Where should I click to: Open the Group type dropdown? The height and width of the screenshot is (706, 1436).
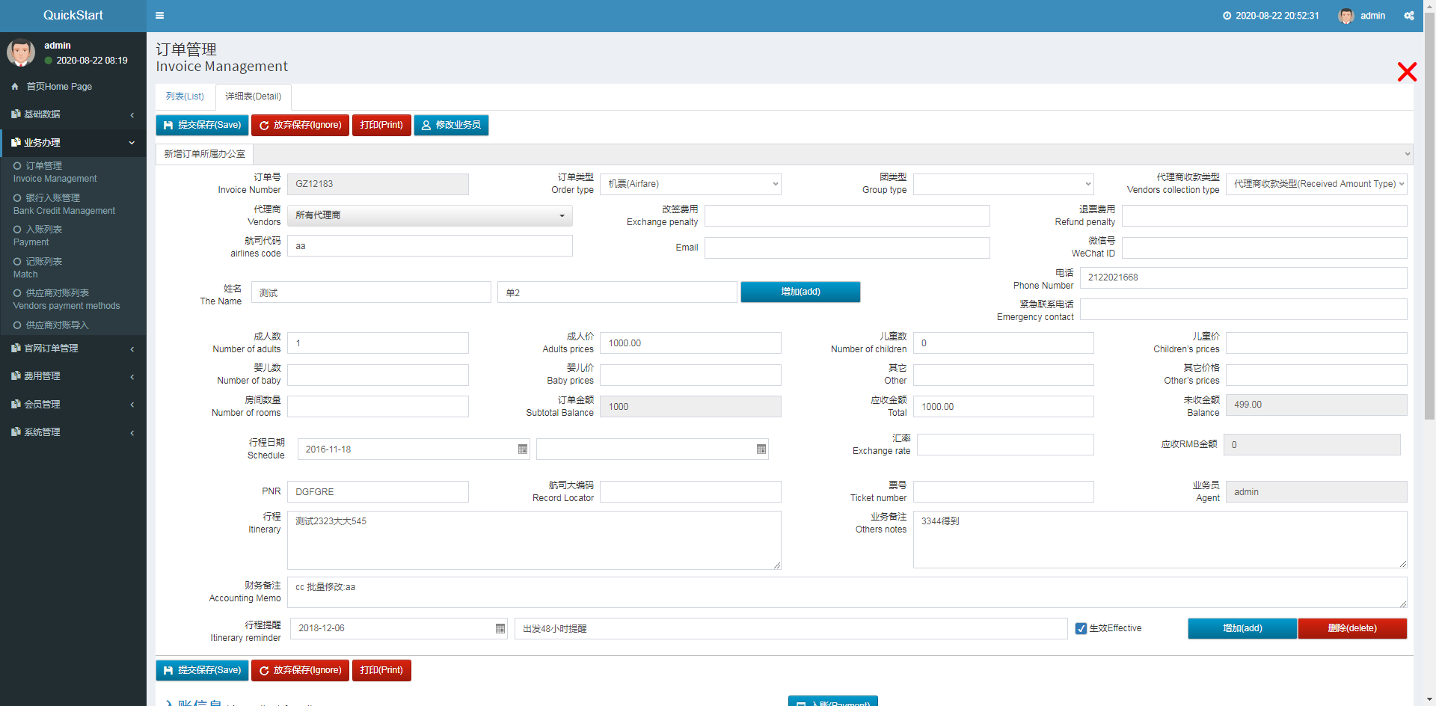1003,184
